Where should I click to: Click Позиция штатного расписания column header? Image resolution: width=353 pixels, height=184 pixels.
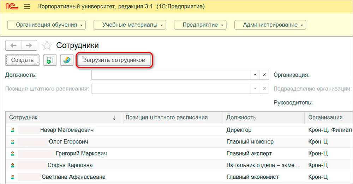point(172,118)
